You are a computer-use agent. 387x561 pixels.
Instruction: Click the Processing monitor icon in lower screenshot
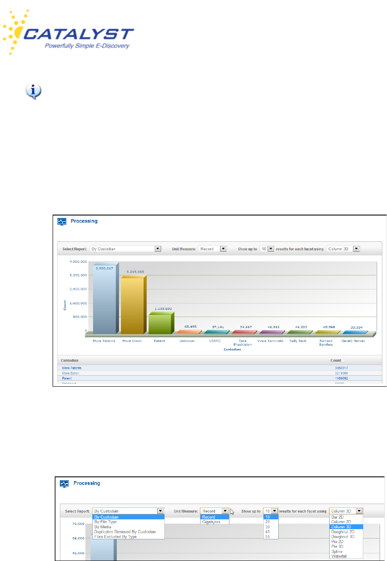[x=65, y=484]
